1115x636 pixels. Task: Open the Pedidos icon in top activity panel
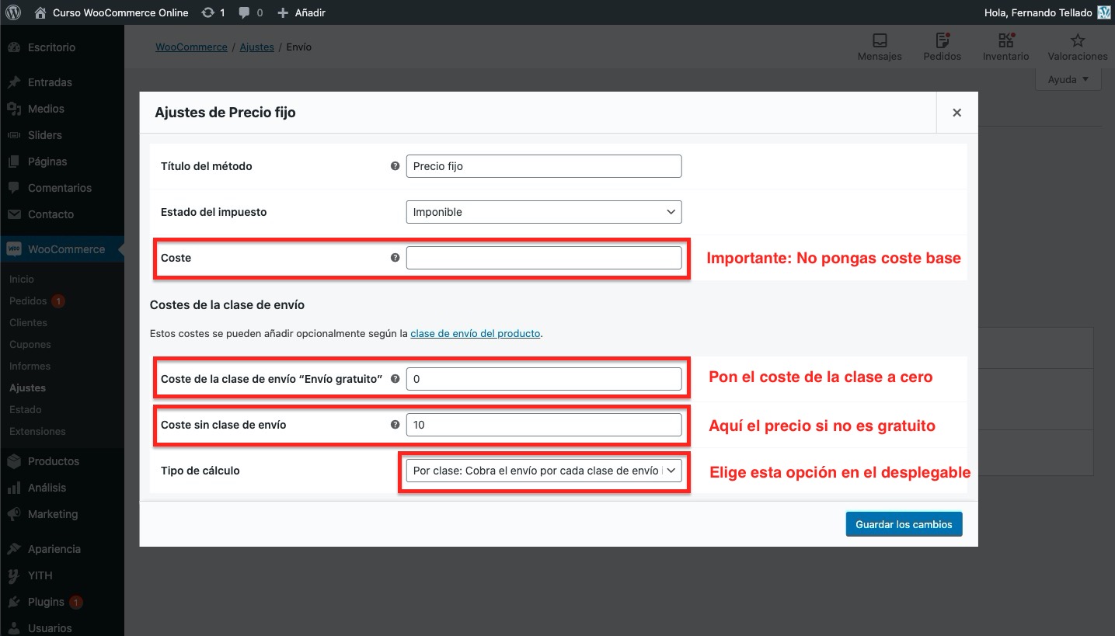[x=942, y=40]
